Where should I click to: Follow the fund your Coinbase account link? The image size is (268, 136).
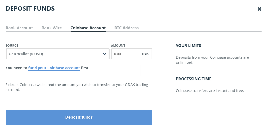click(x=54, y=68)
